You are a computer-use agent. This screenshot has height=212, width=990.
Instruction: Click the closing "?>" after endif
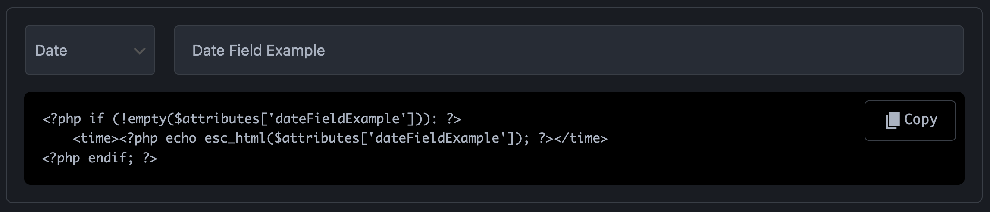pos(150,158)
